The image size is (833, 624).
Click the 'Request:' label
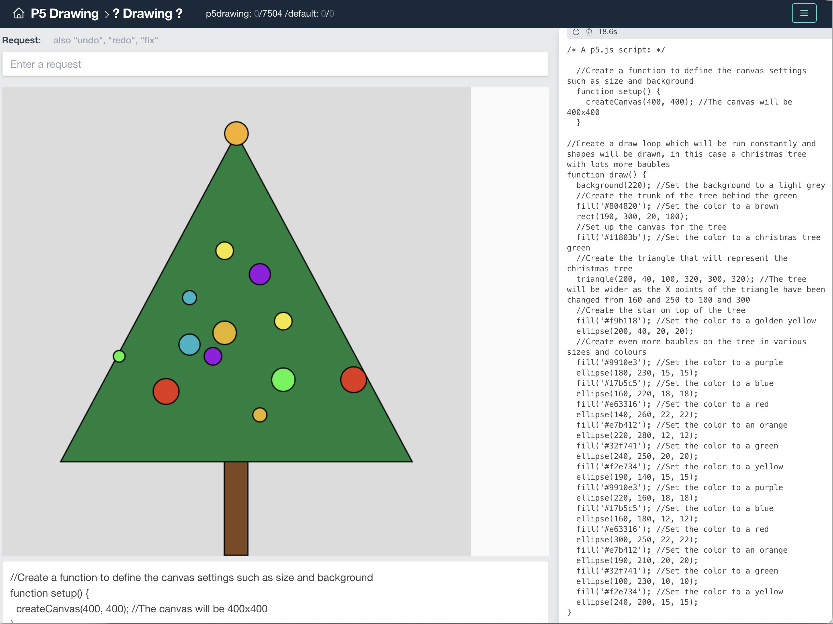tap(21, 40)
